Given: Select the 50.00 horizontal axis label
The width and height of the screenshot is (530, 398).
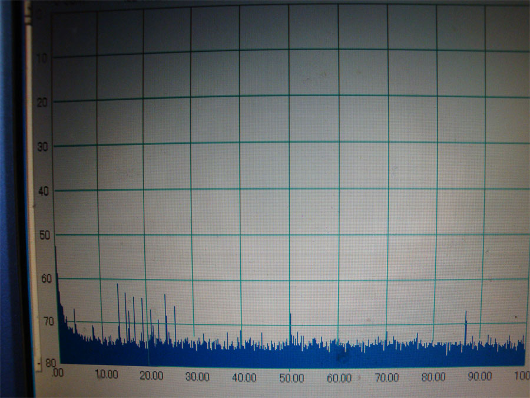Looking at the screenshot, I should coord(291,377).
